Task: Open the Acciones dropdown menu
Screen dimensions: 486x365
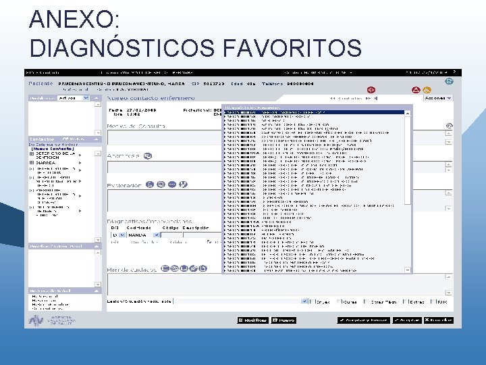Action: point(437,98)
